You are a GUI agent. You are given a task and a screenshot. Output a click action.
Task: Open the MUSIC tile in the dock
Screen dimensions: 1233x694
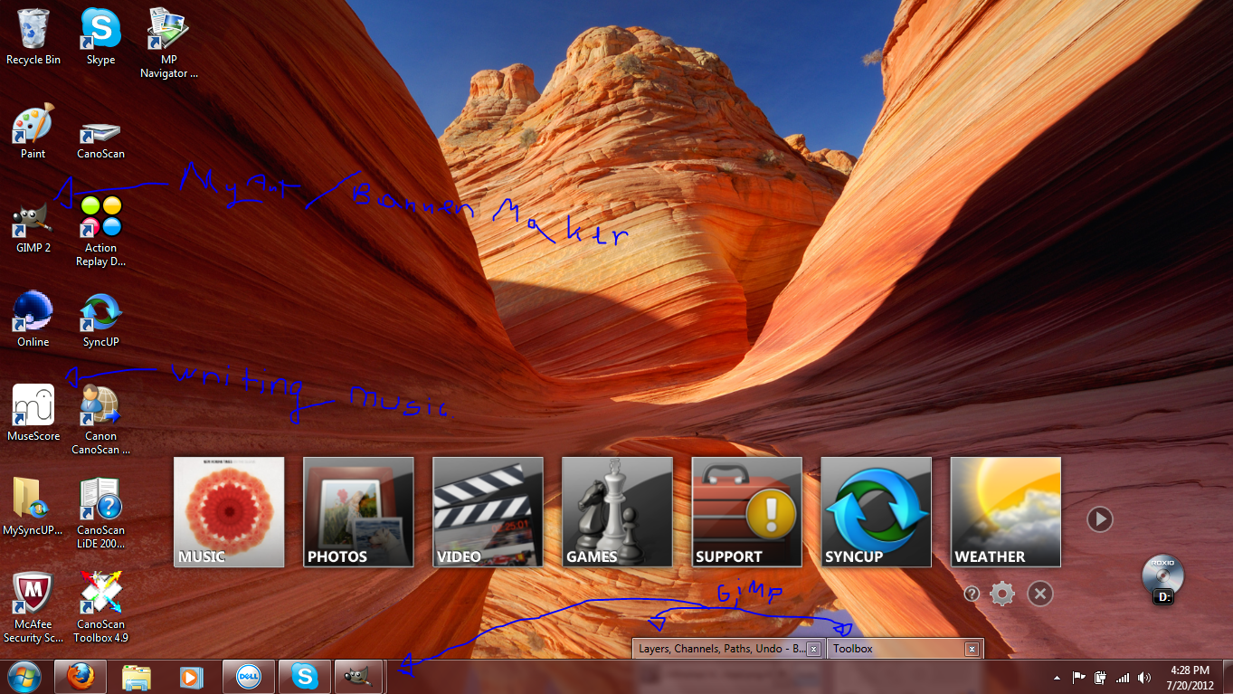pos(229,512)
